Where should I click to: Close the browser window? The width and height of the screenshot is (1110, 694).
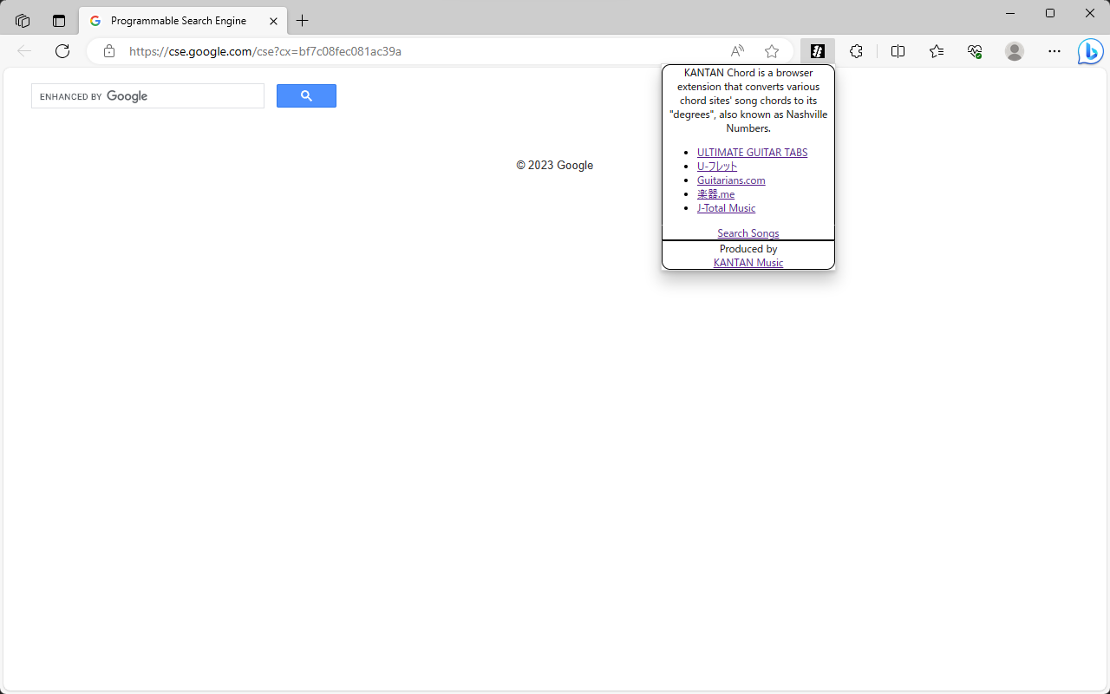pyautogui.click(x=1090, y=13)
